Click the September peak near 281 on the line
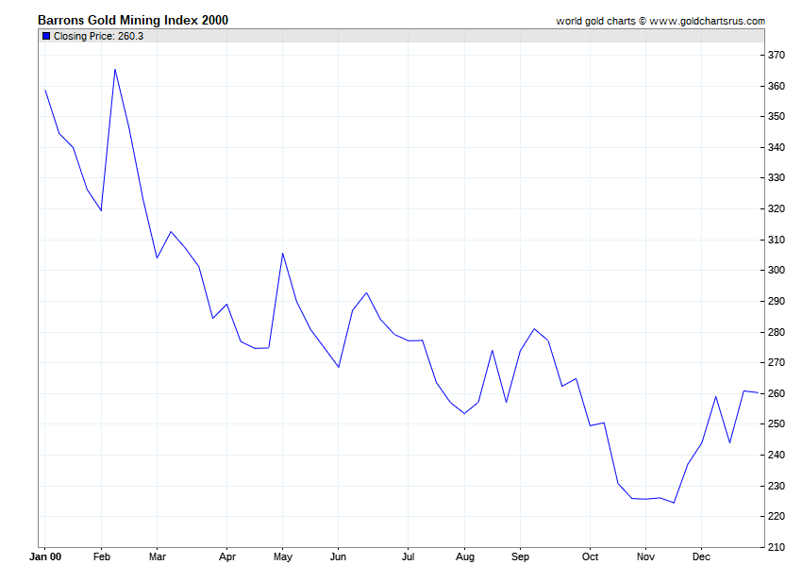This screenshot has height=581, width=802. coord(534,329)
